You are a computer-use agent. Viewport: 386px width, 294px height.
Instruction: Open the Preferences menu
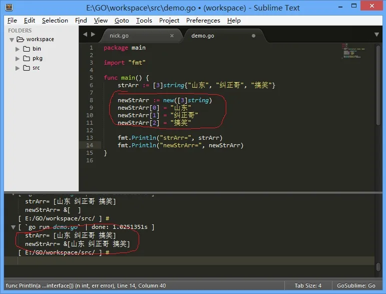203,21
